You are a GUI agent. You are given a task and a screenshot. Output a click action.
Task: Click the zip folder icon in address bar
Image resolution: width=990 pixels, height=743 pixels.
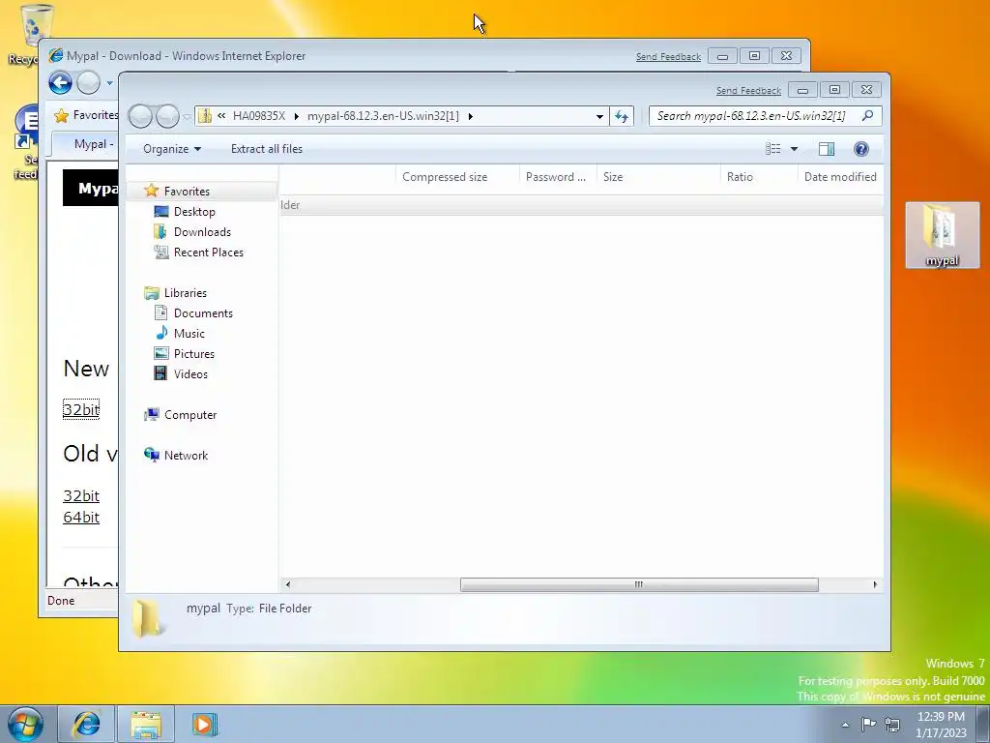205,116
